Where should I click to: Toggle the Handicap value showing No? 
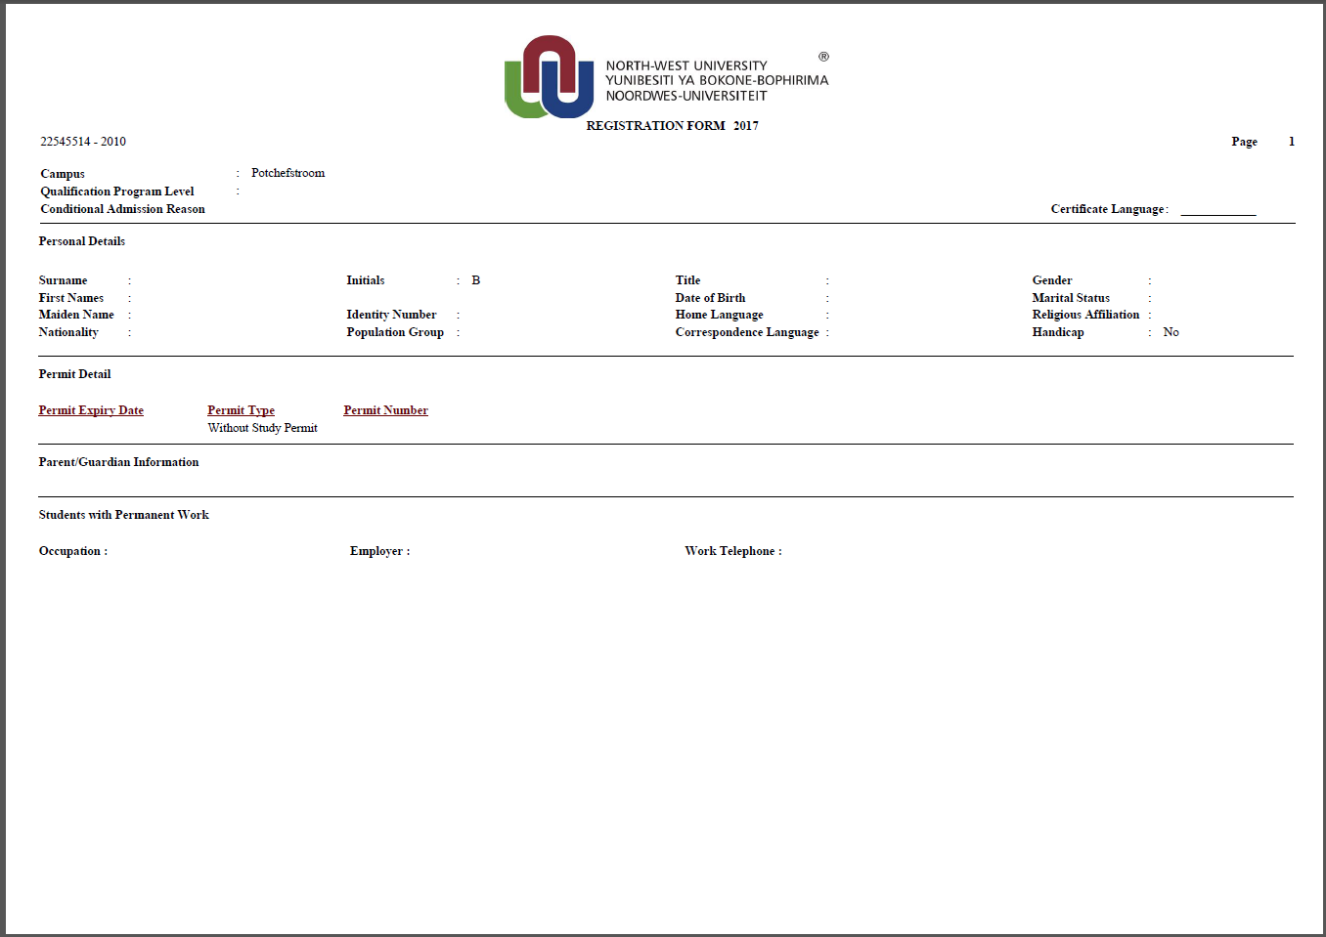point(1171,331)
